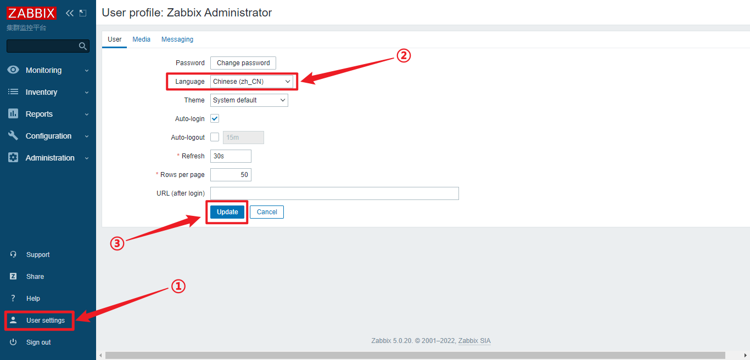
Task: Open the Administration menu label
Action: 51,158
